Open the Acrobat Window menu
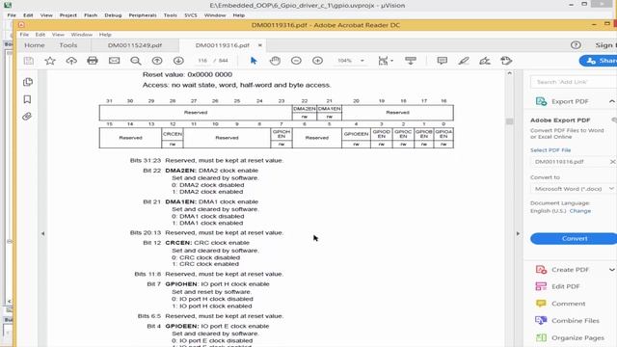 click(81, 35)
